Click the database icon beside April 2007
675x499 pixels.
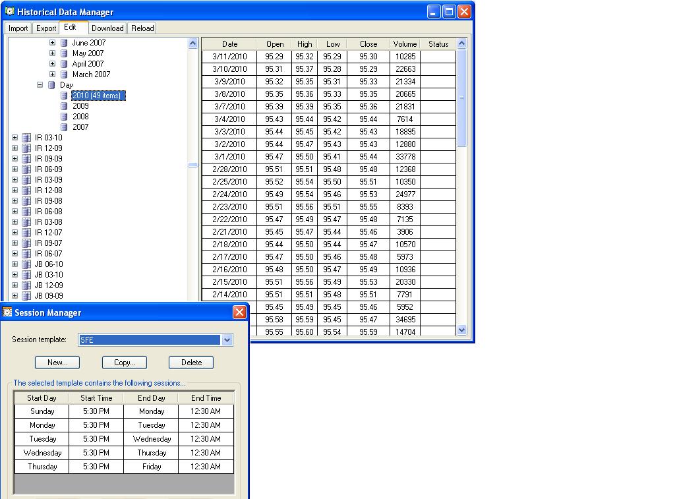pyautogui.click(x=64, y=64)
